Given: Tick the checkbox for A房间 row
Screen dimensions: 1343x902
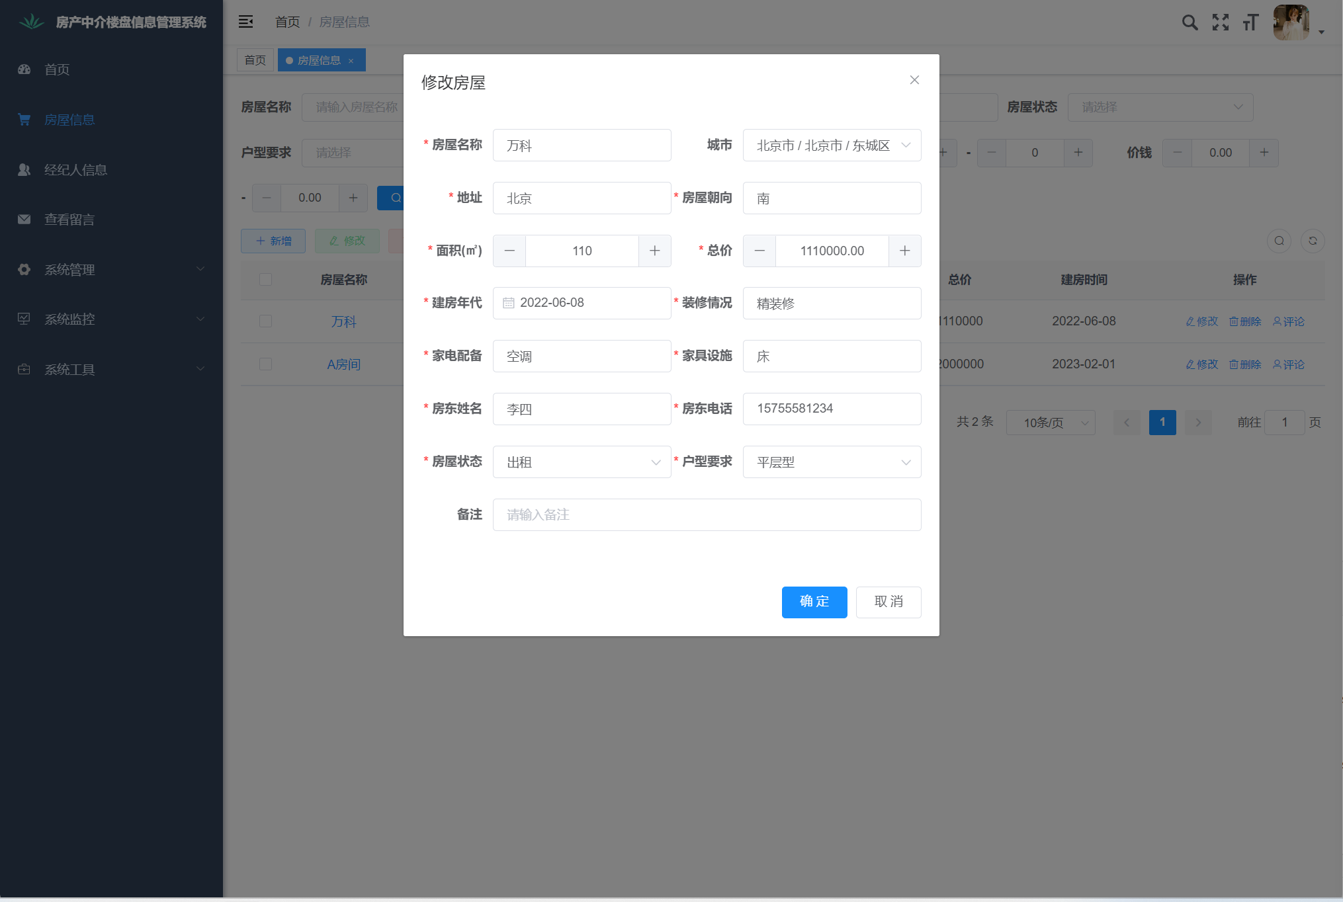Looking at the screenshot, I should (265, 364).
